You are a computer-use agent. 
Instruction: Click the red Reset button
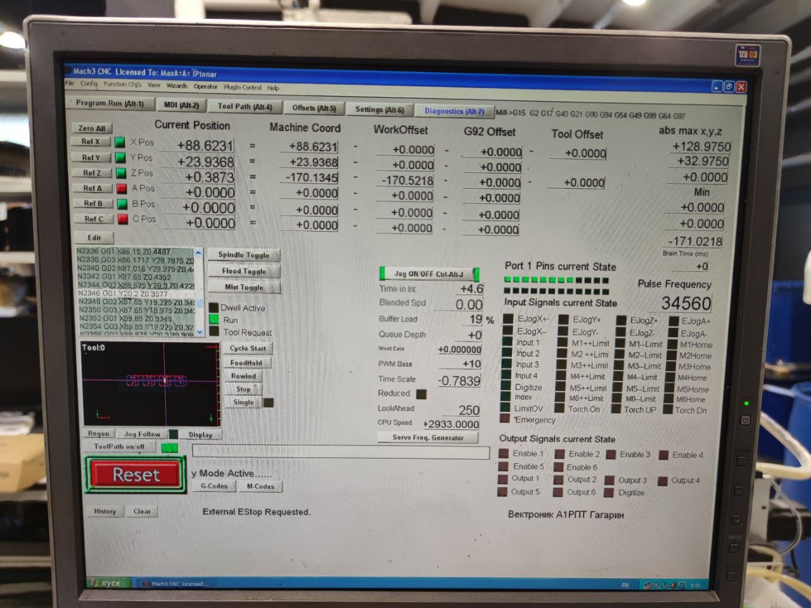(x=136, y=475)
